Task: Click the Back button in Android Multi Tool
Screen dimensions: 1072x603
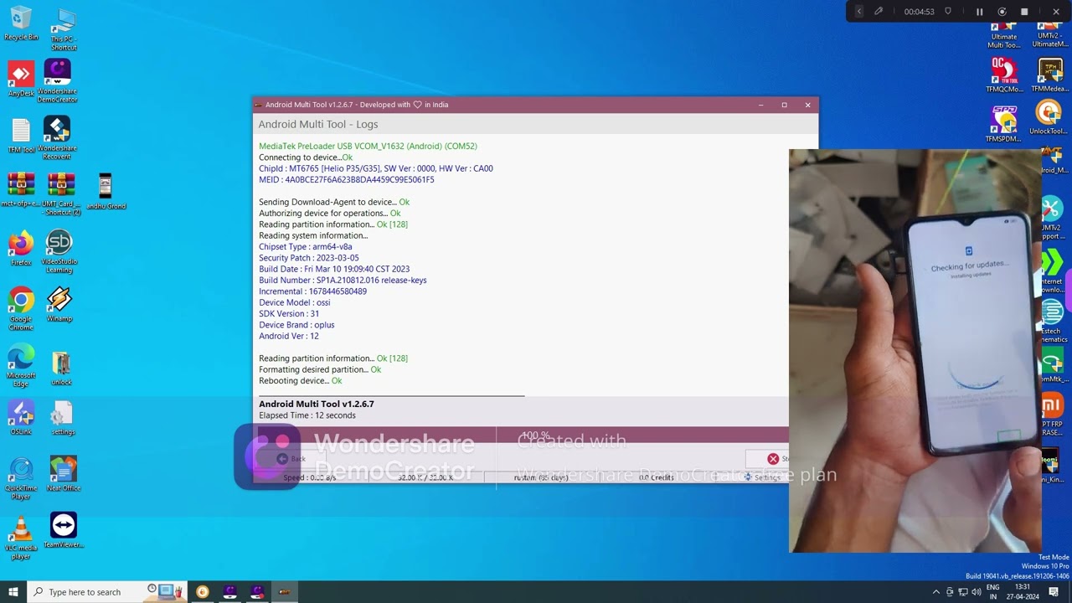Action: coord(291,459)
